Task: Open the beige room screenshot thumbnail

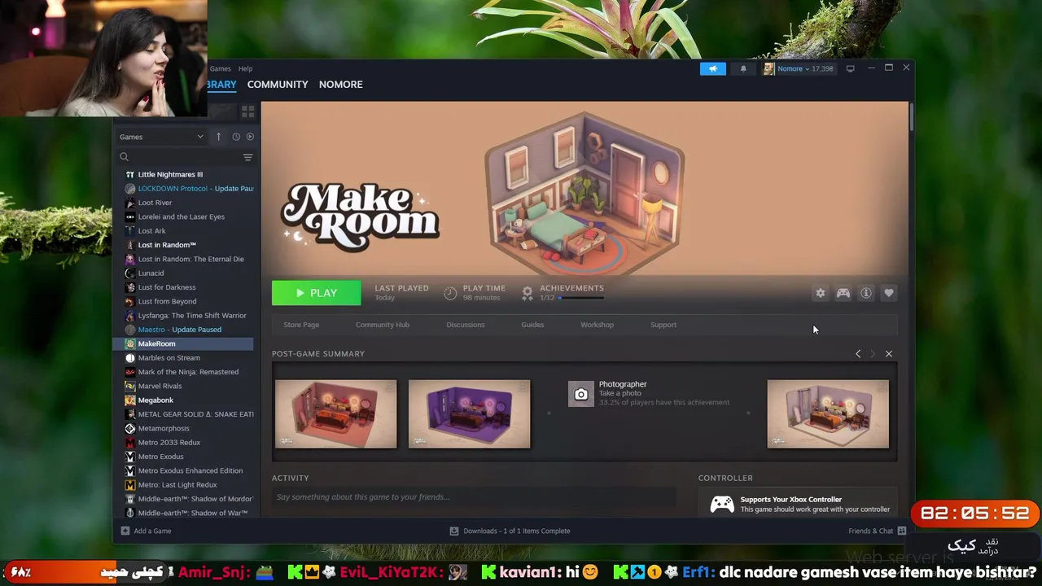Action: (x=828, y=414)
